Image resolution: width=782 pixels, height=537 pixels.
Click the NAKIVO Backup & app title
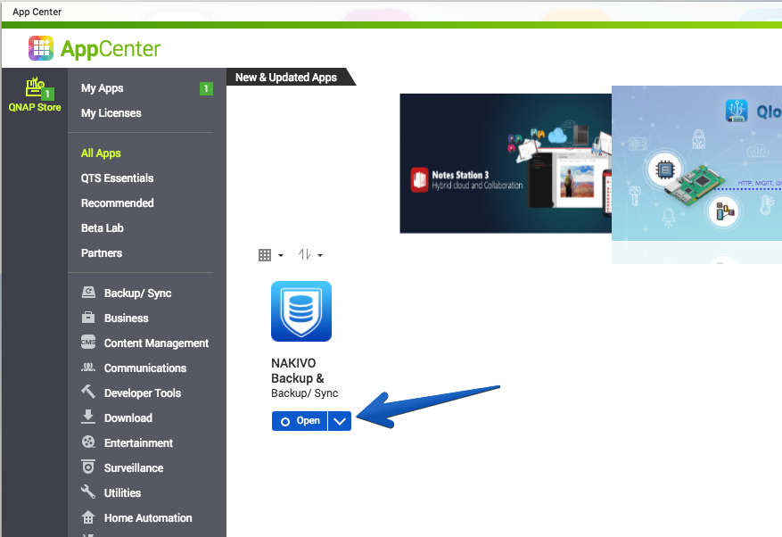tap(298, 371)
